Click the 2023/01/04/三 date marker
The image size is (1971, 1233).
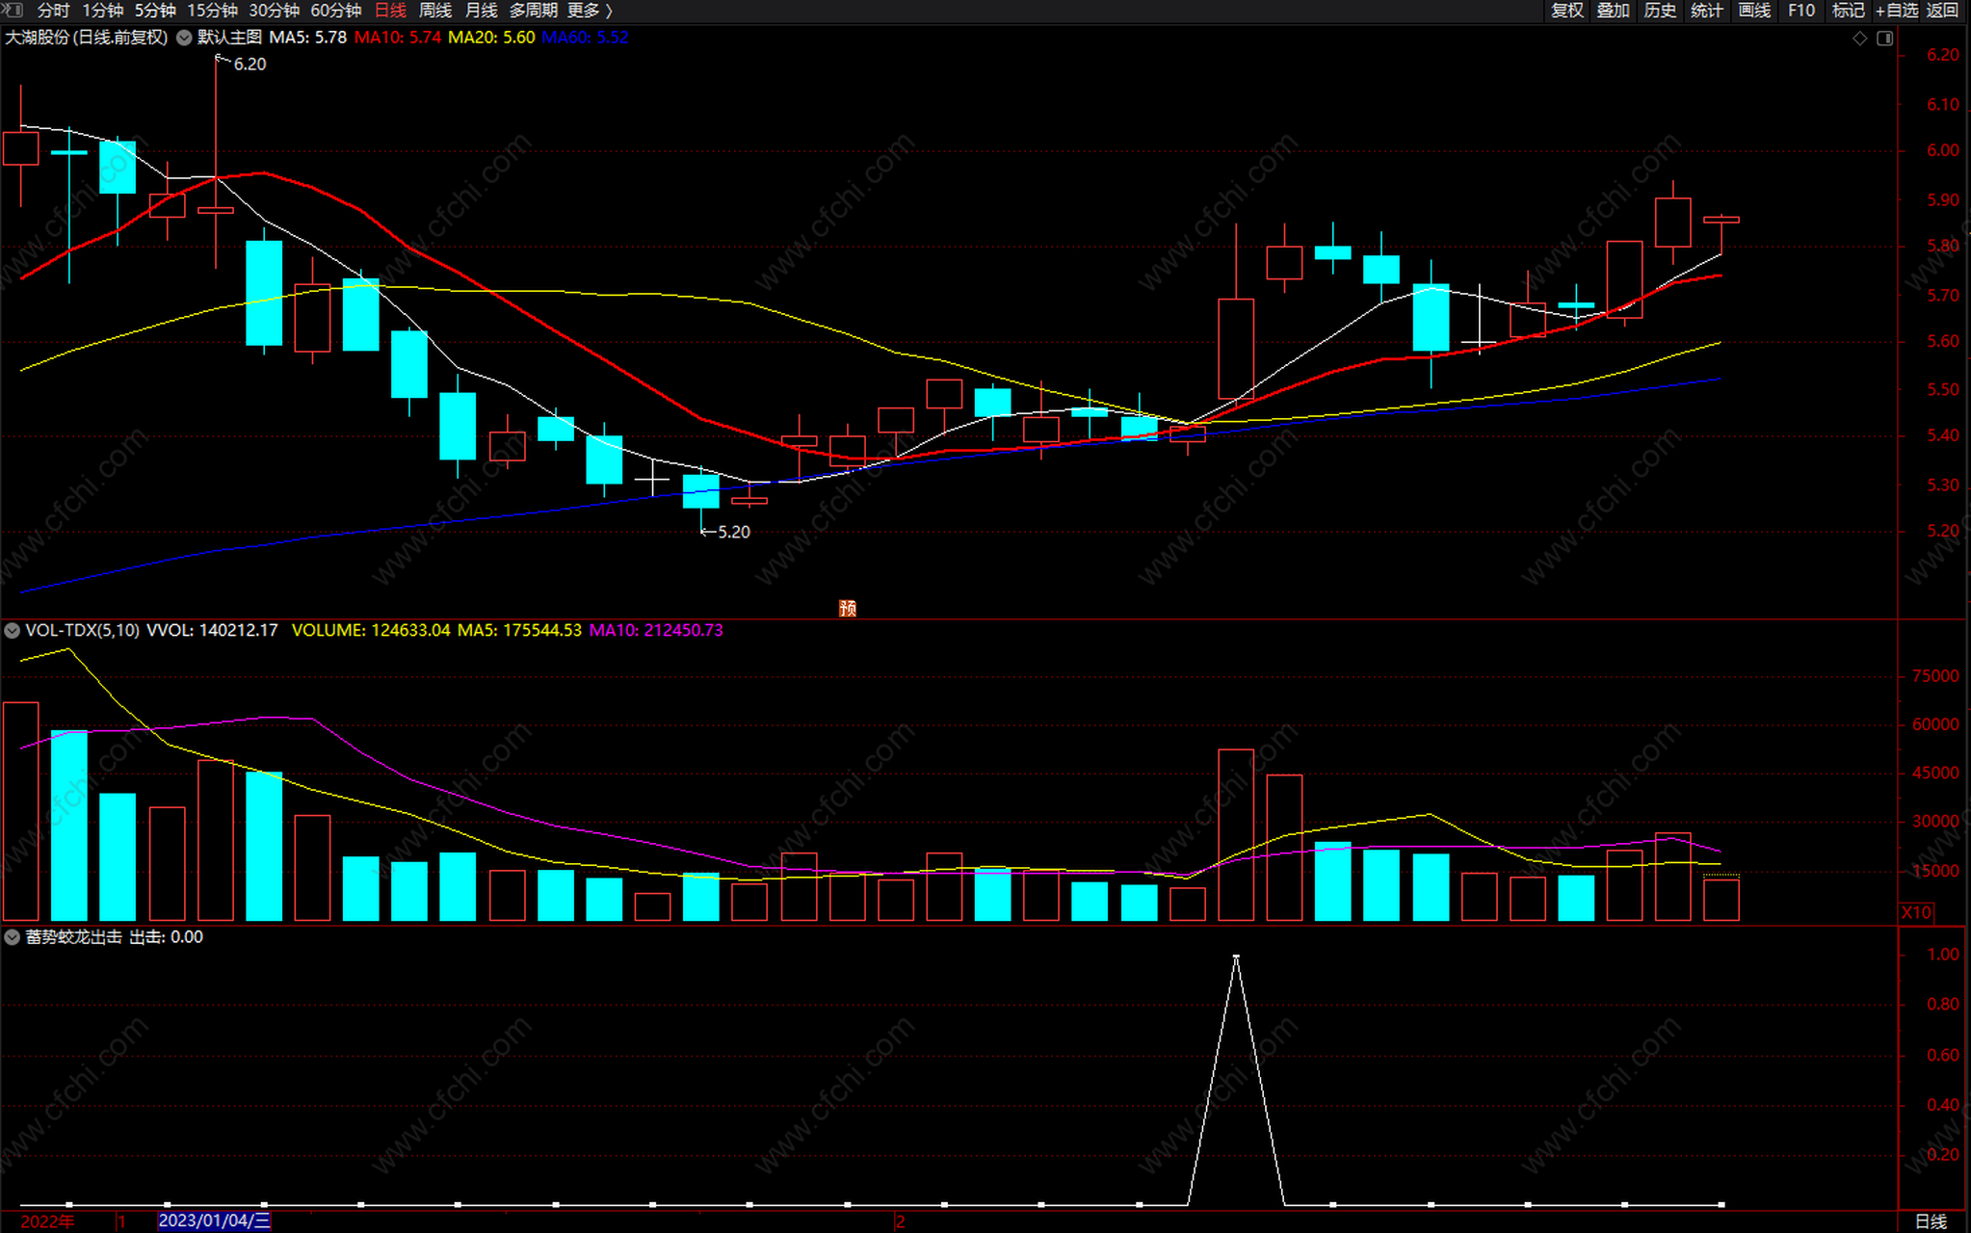[214, 1220]
